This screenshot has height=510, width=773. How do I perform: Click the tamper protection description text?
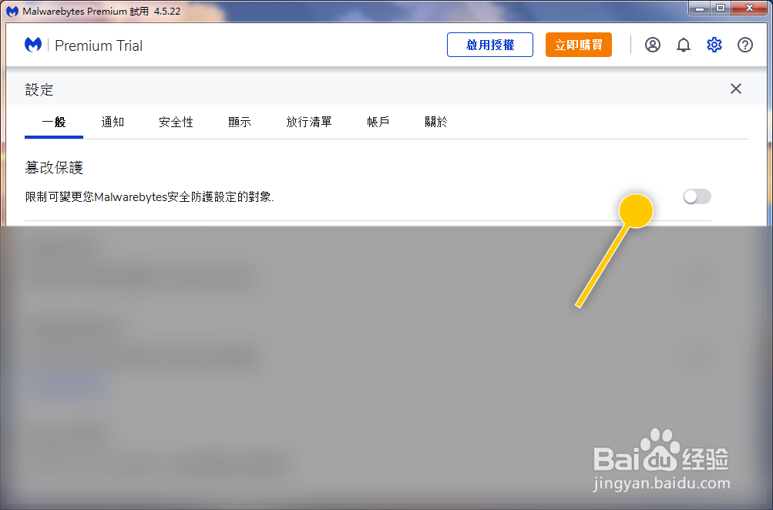tap(150, 197)
